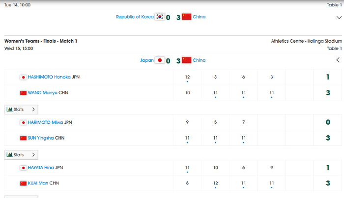This screenshot has width=344, height=198.
Task: Open Stats for Hashimoto vs Wang match
Action: 21,110
